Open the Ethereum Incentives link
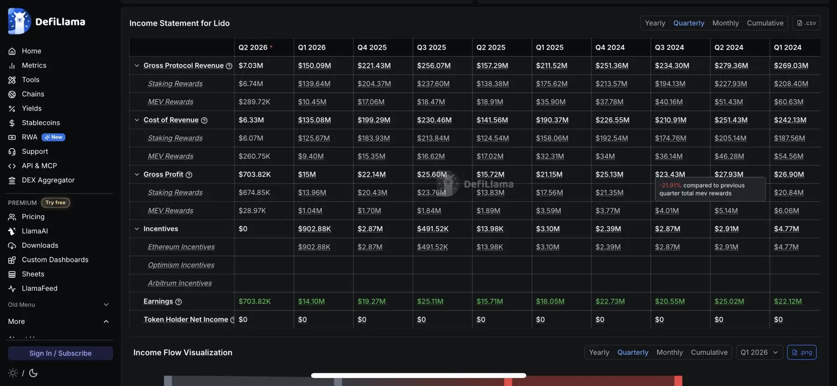837x386 pixels. [x=181, y=247]
